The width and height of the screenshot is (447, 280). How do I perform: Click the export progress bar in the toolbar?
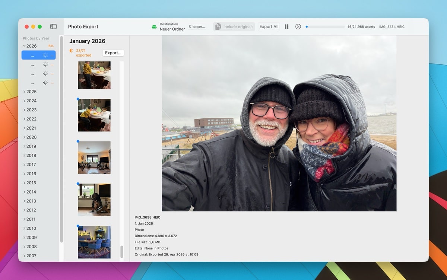click(324, 26)
